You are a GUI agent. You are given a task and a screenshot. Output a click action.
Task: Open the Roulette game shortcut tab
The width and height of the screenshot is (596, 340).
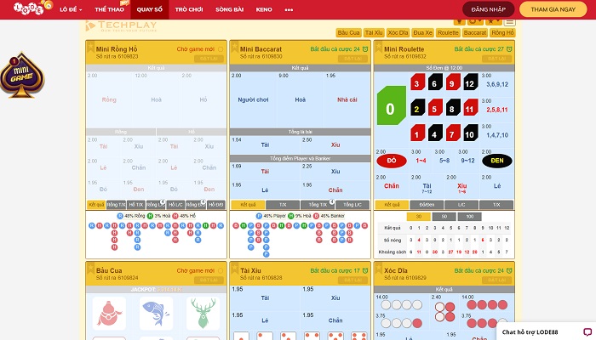(447, 32)
